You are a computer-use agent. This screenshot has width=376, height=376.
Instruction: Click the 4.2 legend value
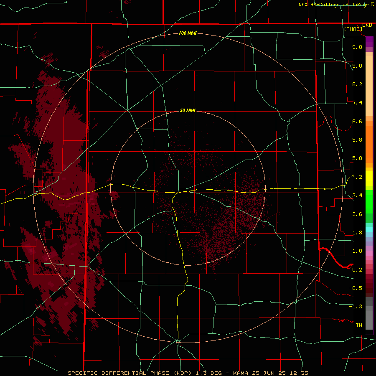click(x=357, y=177)
